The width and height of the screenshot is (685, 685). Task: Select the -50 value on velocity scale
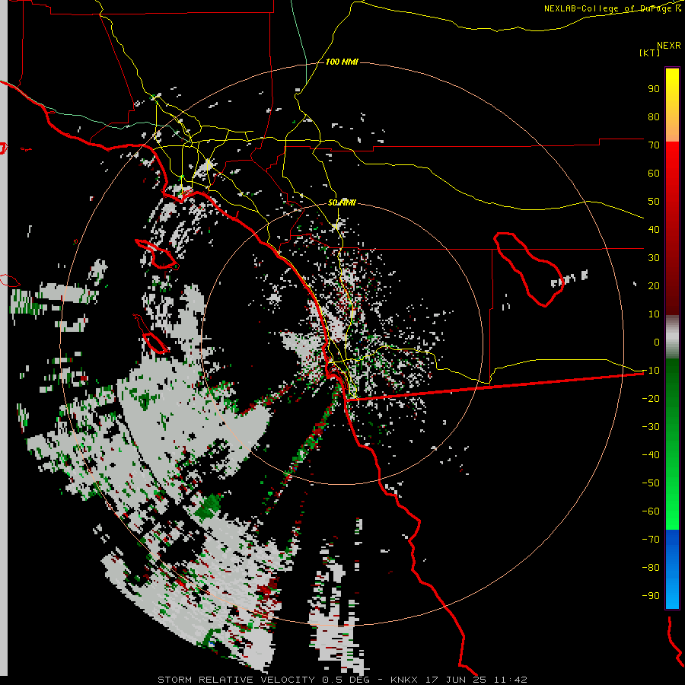(x=651, y=483)
